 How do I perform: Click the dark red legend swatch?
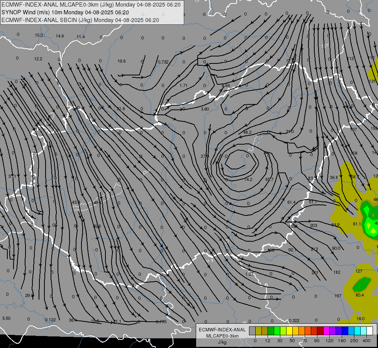[320, 331]
